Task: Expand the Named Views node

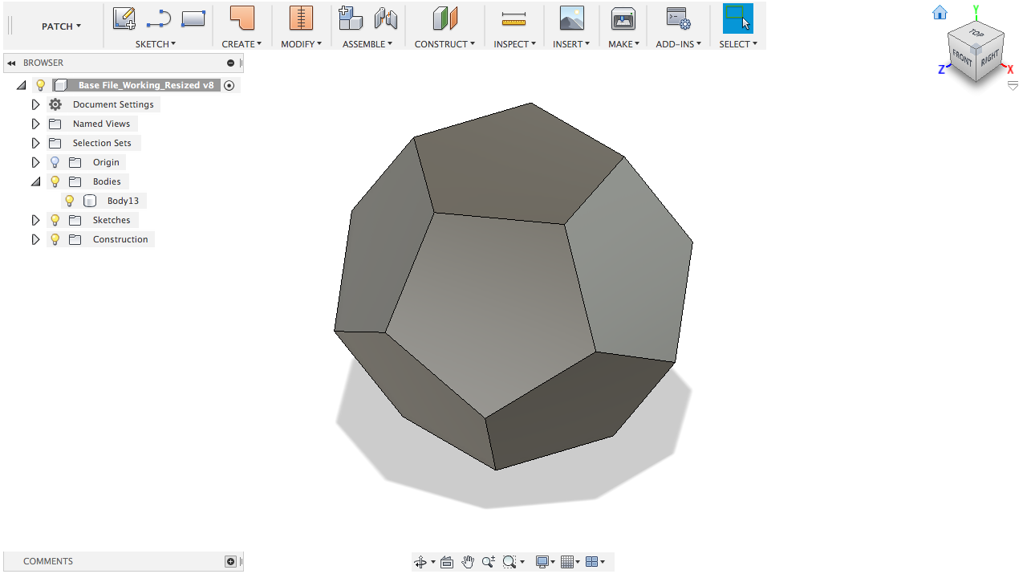Action: pos(35,124)
